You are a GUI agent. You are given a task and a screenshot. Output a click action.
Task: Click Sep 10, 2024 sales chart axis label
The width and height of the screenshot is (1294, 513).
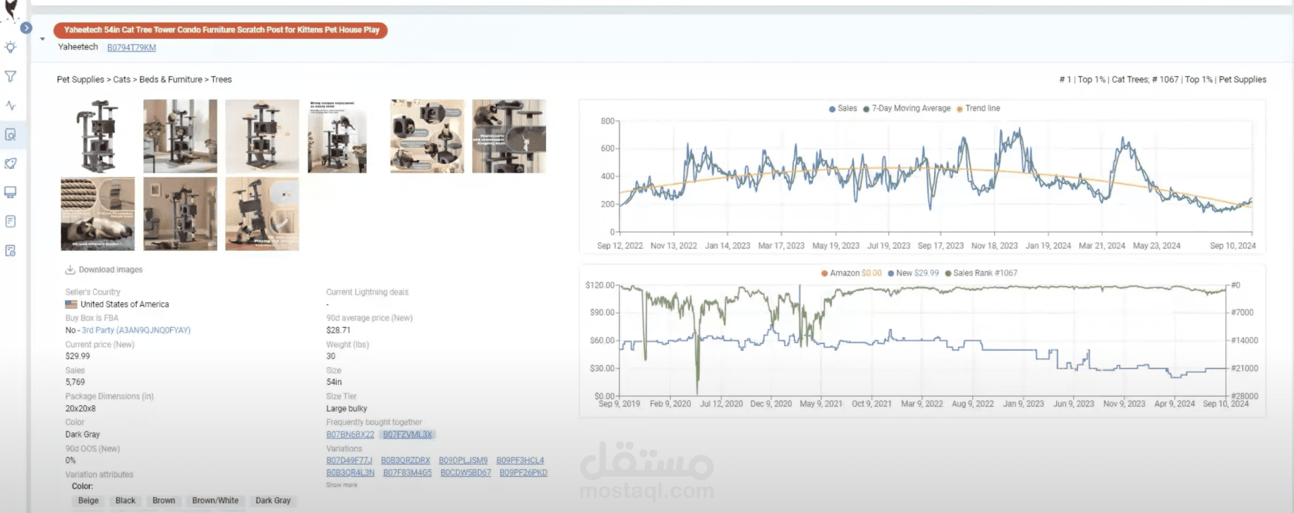tap(1233, 246)
